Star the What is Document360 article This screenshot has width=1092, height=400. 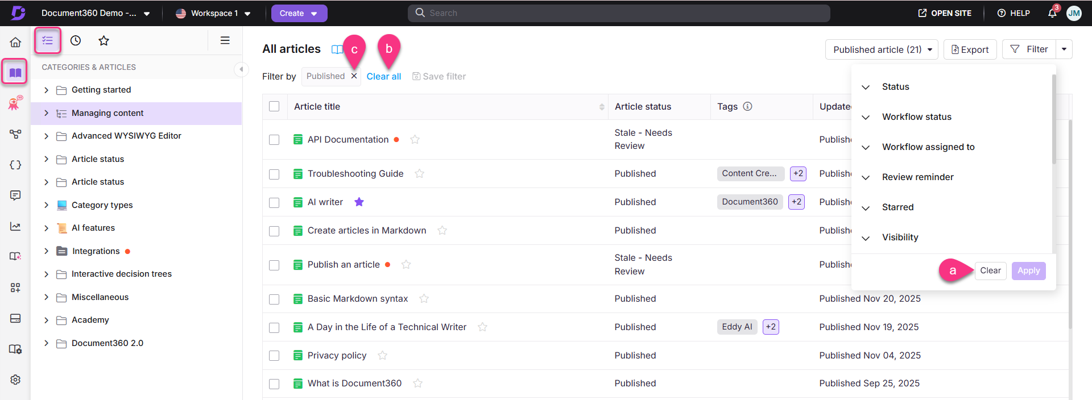(x=418, y=383)
